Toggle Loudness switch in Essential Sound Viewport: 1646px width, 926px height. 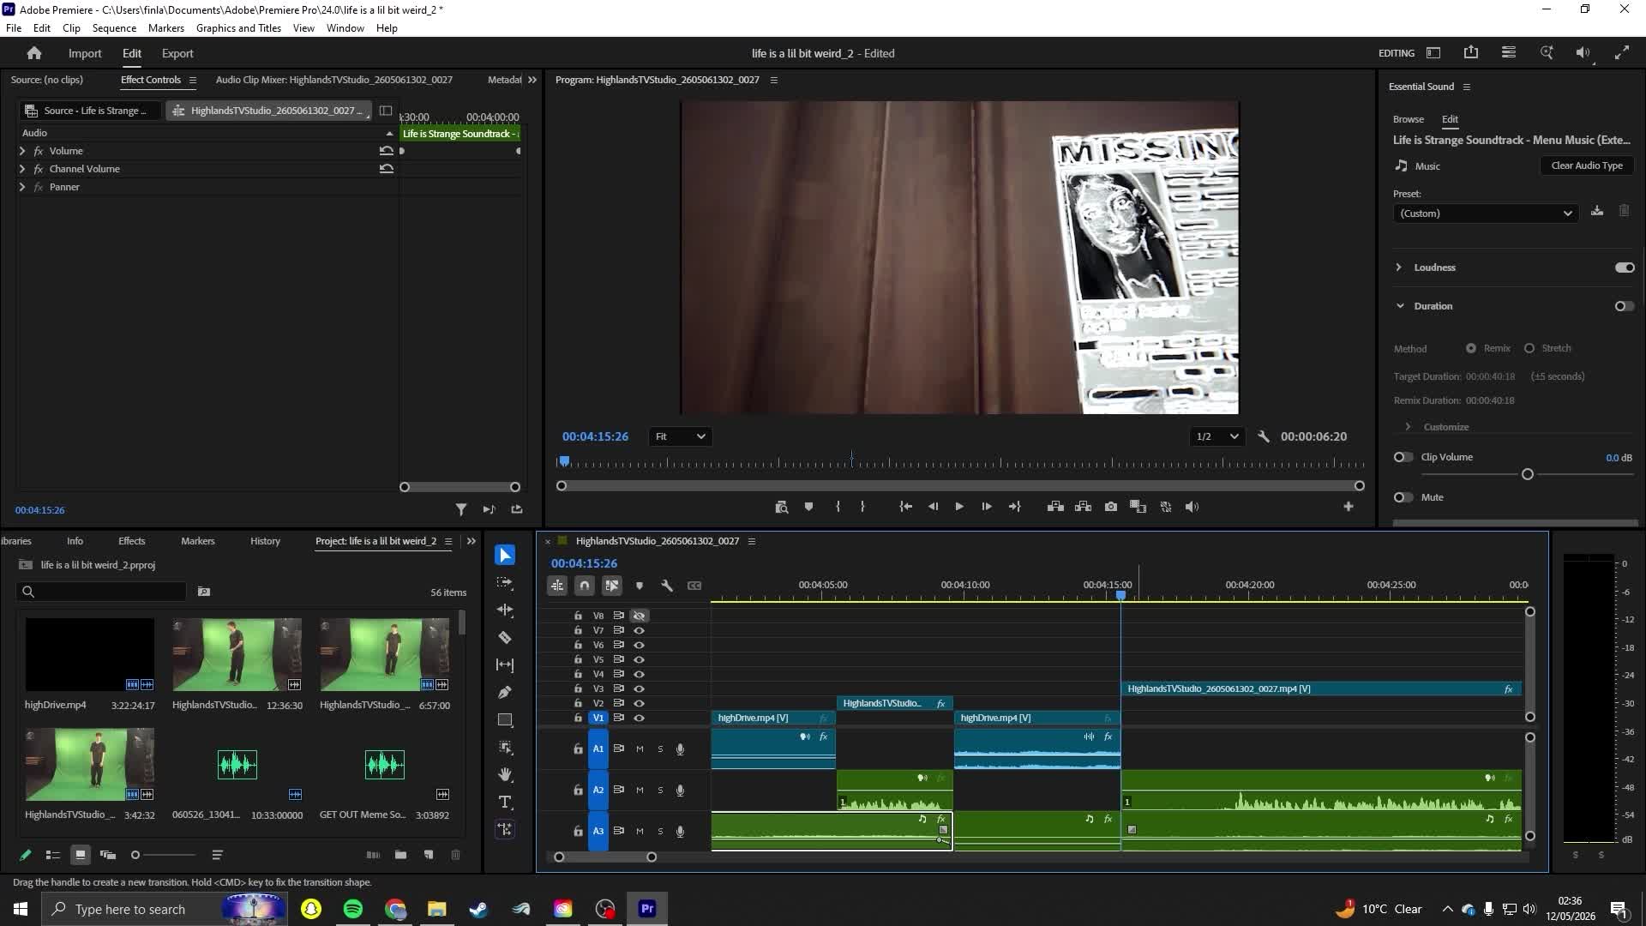(1625, 268)
